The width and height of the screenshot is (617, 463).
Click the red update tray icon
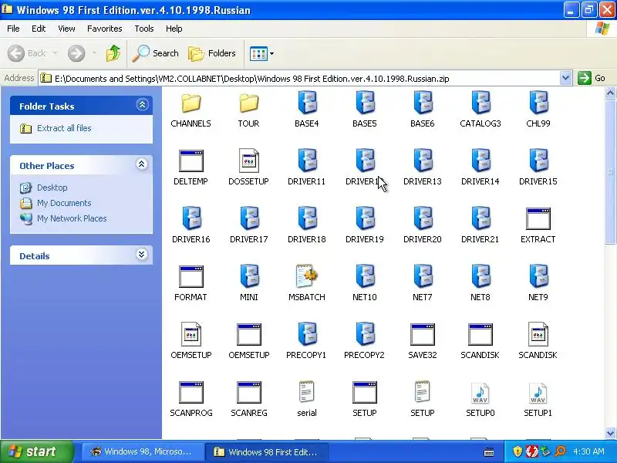tap(532, 451)
